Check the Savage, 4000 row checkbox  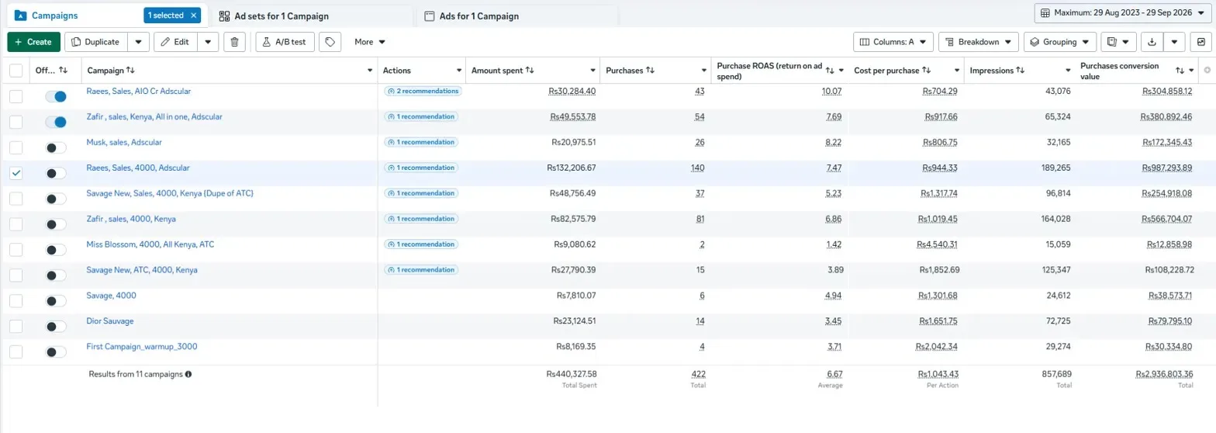[x=16, y=300]
